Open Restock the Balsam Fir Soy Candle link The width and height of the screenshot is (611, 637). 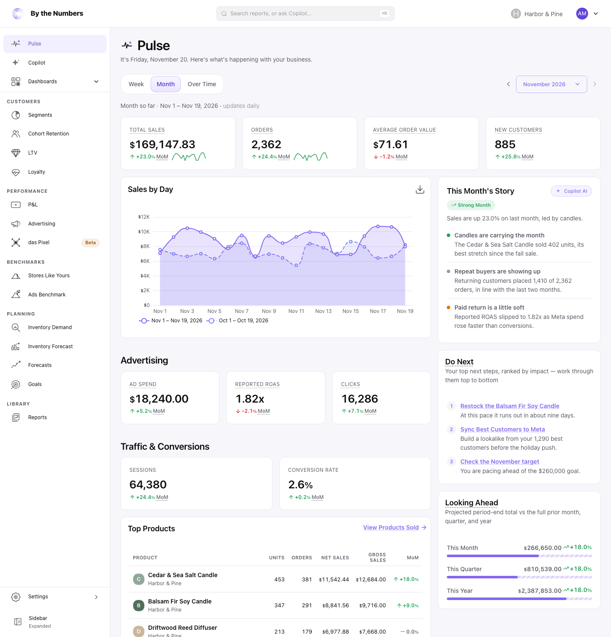click(510, 406)
